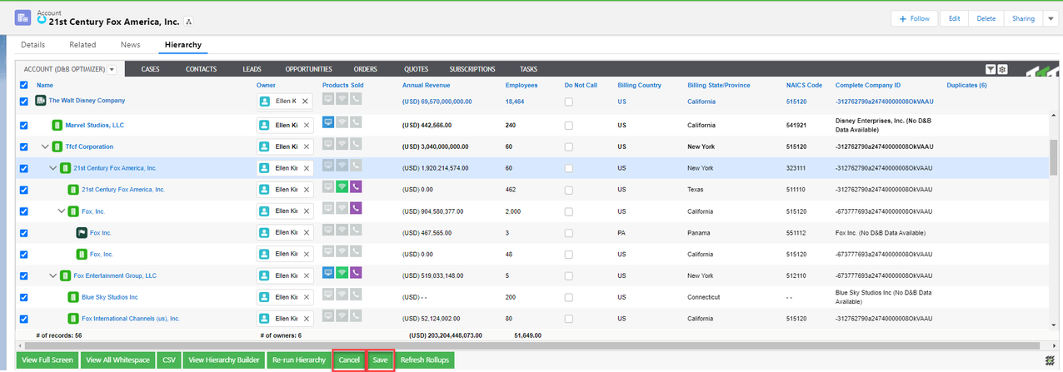Remove the owner Ellen from the Marvel Studios row
This screenshot has width=1063, height=372.
(306, 125)
